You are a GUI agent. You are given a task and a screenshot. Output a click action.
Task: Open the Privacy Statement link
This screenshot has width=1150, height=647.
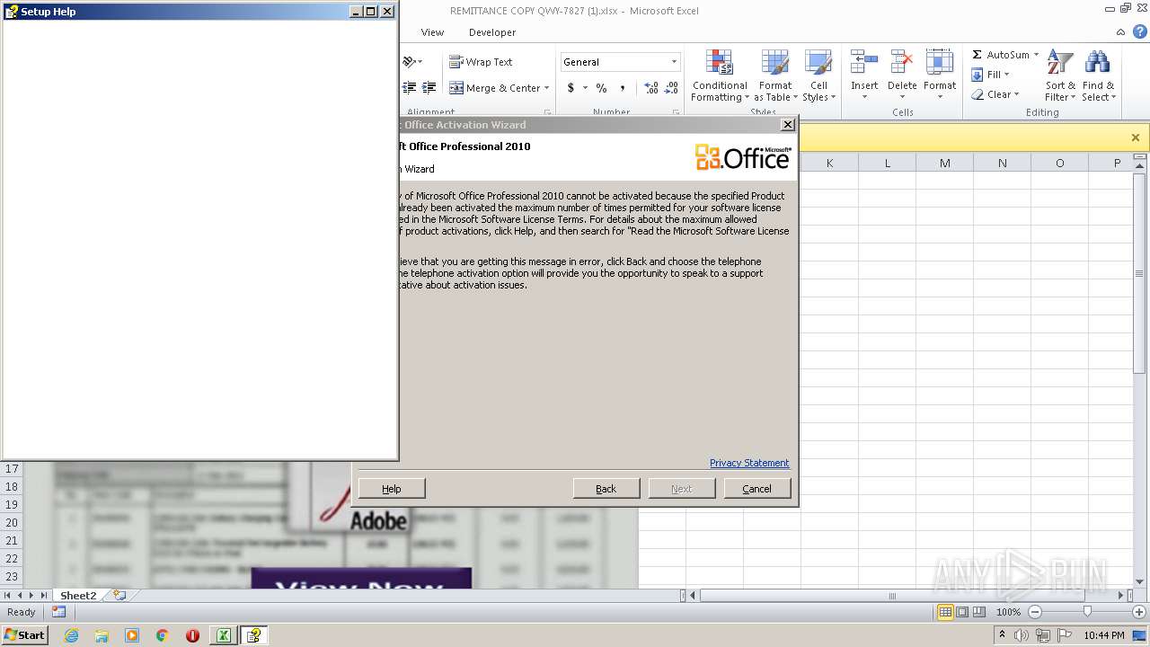coord(749,463)
